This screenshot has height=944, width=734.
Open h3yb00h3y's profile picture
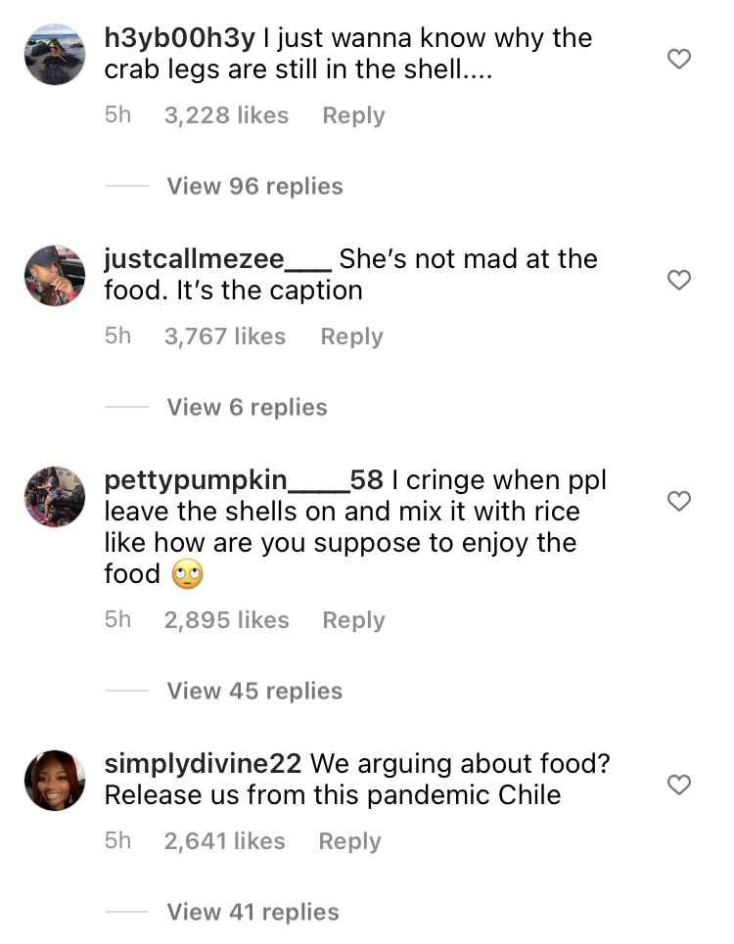pos(54,55)
